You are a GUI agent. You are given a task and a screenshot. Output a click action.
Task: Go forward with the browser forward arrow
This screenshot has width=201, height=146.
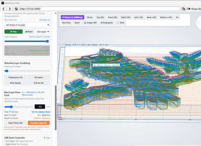(x=10, y=9)
